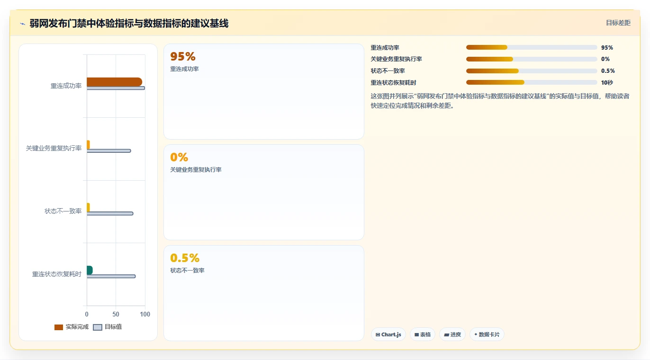Viewport: 650px width, 360px height.
Task: Click the 10秒 value in progress list
Action: click(x=607, y=83)
